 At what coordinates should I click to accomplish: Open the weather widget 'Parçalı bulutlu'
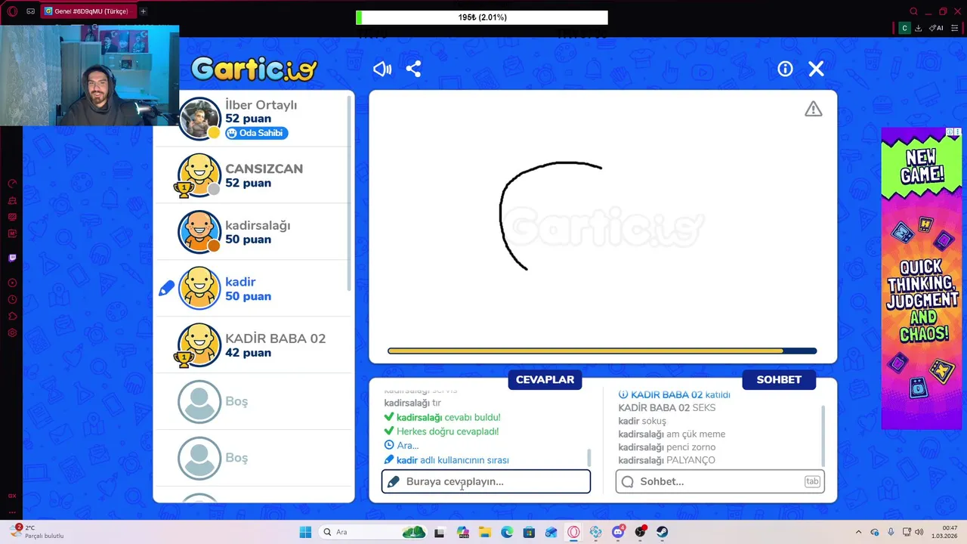pyautogui.click(x=35, y=532)
